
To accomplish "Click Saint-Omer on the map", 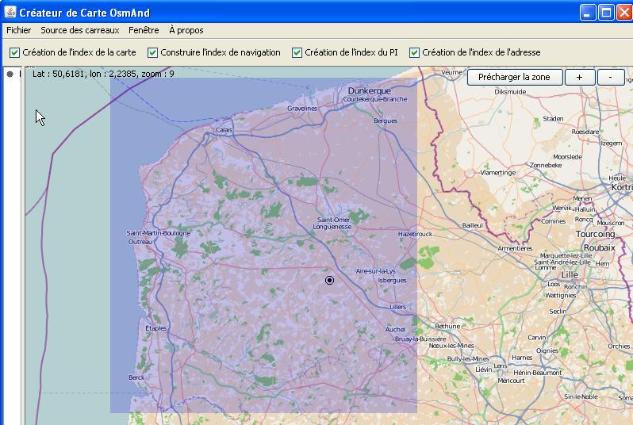I will click(333, 220).
